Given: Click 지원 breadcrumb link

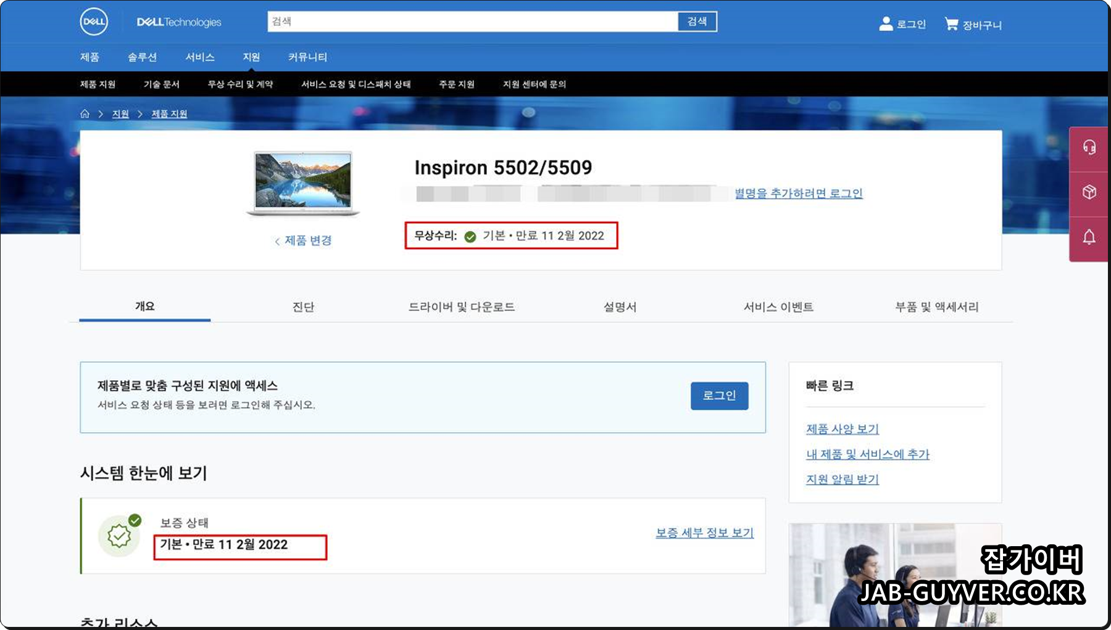Looking at the screenshot, I should (120, 114).
